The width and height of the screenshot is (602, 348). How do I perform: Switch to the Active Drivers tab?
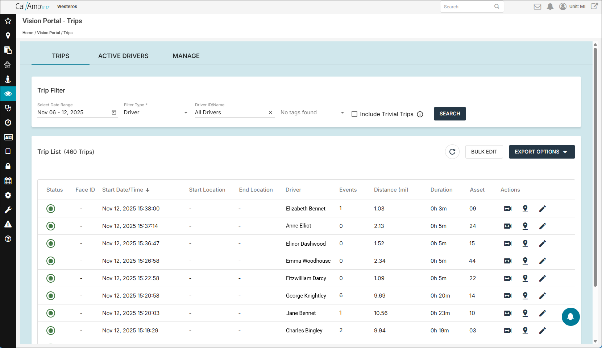pos(123,56)
